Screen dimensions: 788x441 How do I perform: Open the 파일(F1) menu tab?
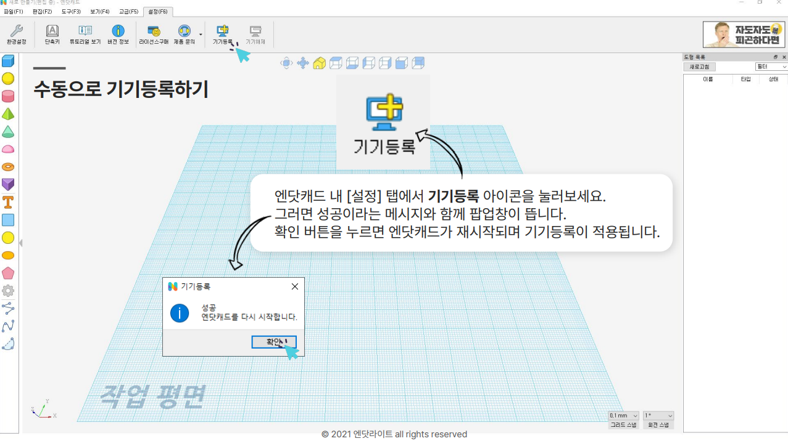point(13,12)
